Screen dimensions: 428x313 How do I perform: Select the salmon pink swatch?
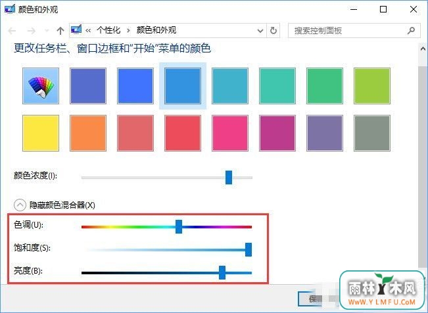click(135, 133)
